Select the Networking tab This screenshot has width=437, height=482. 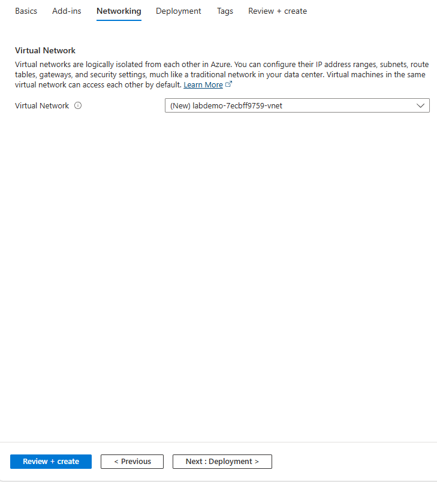coord(119,11)
